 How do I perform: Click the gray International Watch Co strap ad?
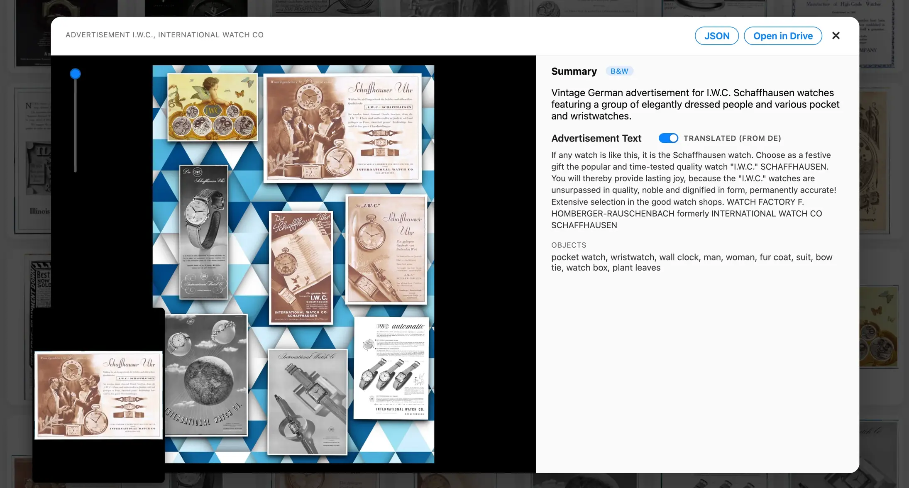click(x=307, y=402)
